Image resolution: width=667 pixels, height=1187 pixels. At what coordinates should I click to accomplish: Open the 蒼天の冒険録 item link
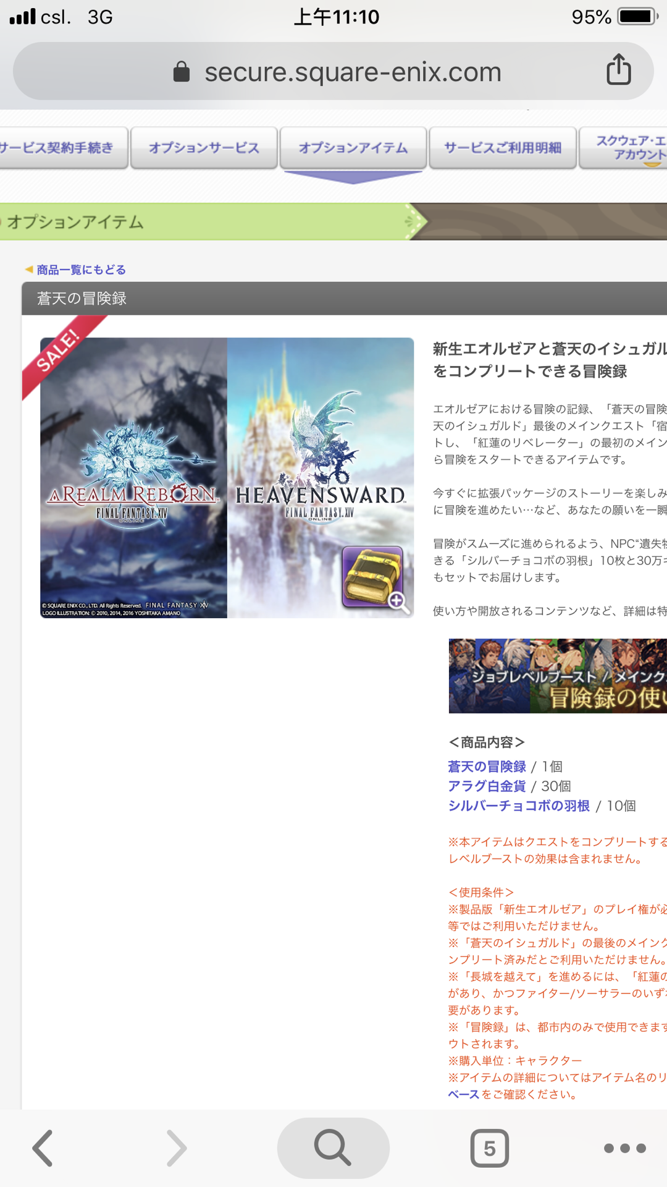coord(487,767)
